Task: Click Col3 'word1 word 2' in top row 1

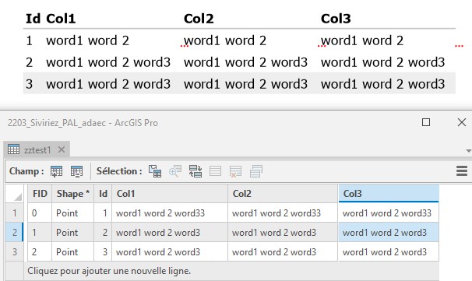Action: [362, 40]
